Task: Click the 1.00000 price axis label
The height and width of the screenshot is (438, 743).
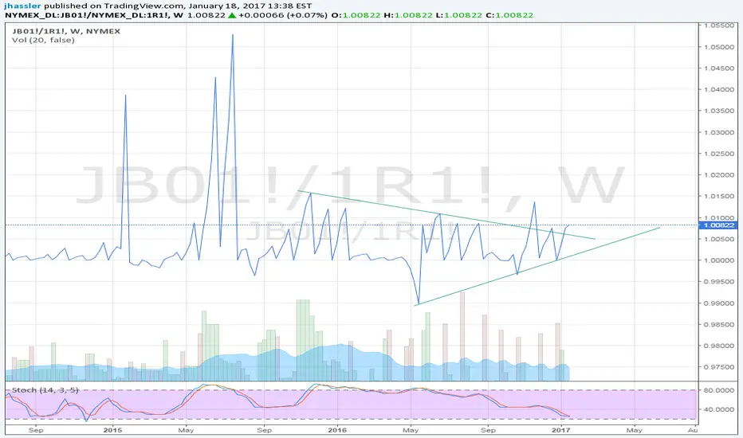Action: (719, 260)
